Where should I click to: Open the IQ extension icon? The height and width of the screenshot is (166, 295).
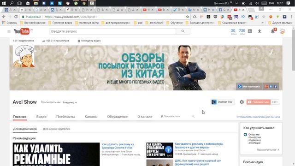[243, 17]
